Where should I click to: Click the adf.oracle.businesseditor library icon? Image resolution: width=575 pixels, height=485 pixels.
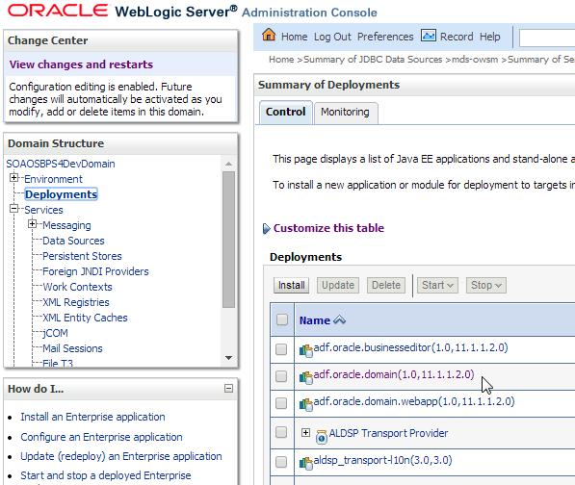click(x=306, y=350)
